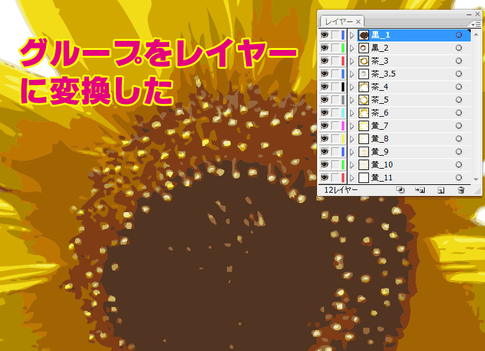Close the レイヤー tab with its x
The width and height of the screenshot is (485, 351).
pyautogui.click(x=358, y=21)
